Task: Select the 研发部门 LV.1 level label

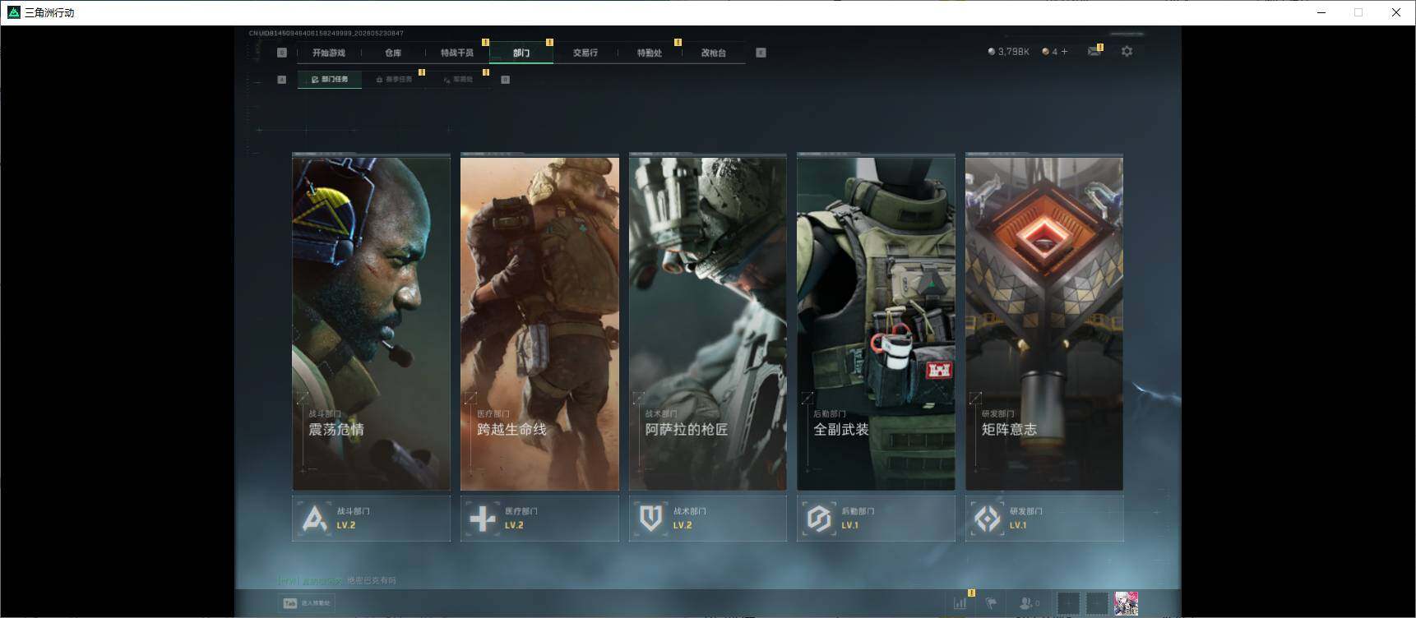Action: (x=1018, y=525)
